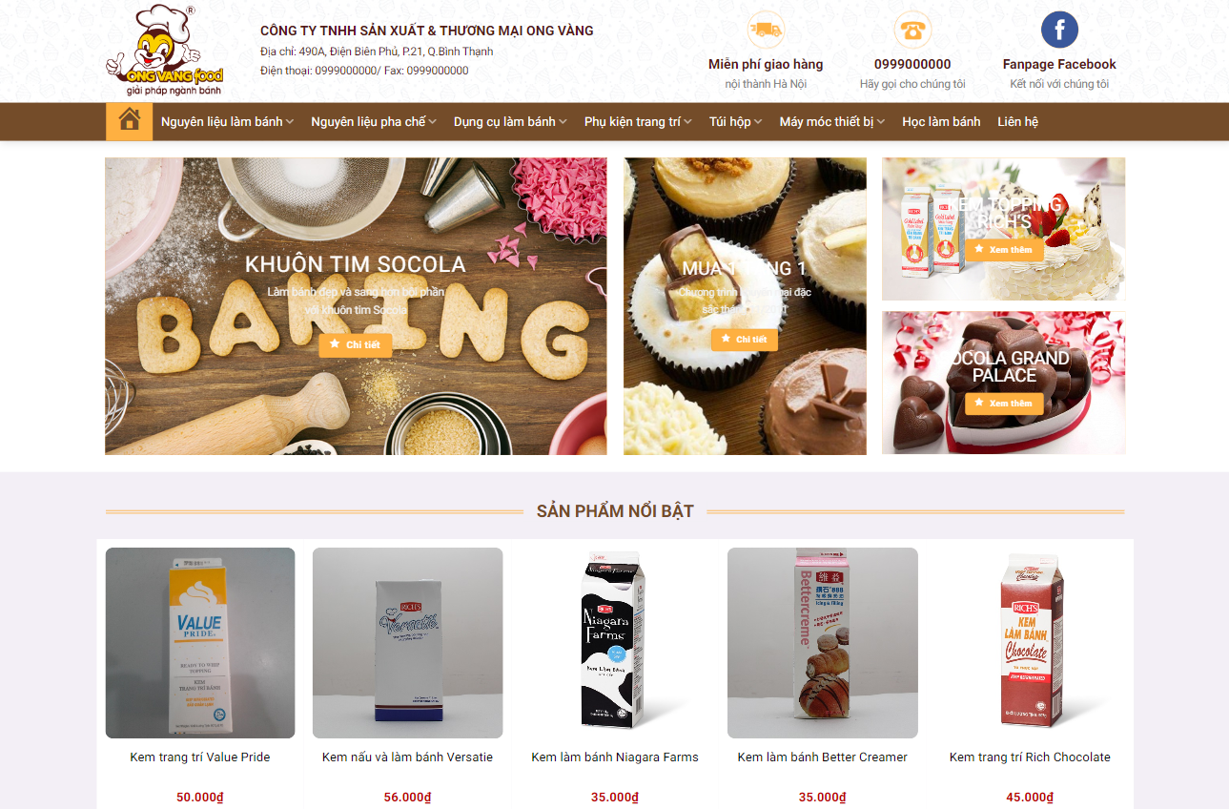Expand Nguyên liệu làm bánh dropdown menu
1229x809 pixels.
tap(227, 121)
